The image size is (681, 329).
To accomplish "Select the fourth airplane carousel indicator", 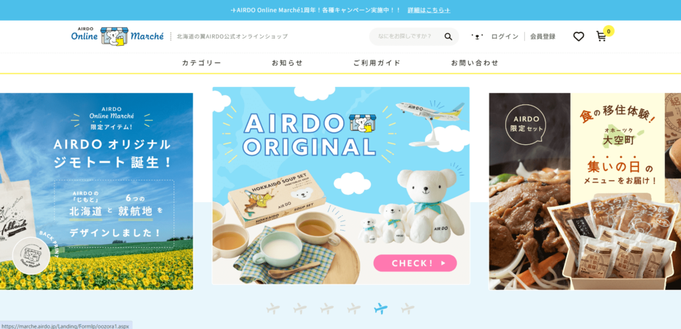I will point(354,308).
